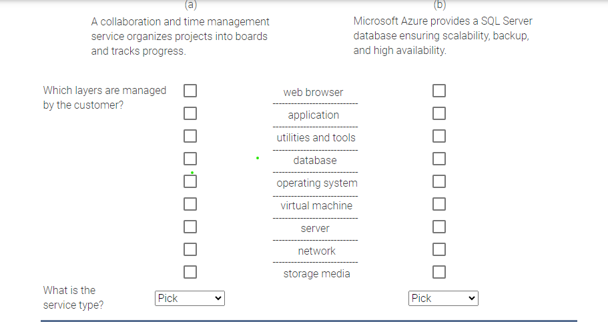The width and height of the screenshot is (608, 322).
Task: Click 'What is the service type?' question text
Action: (x=73, y=297)
